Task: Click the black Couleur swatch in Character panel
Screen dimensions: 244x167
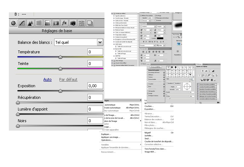Action: tap(160, 38)
